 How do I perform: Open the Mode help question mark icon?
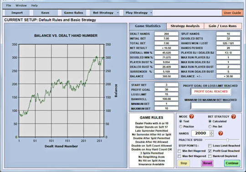coord(191,116)
